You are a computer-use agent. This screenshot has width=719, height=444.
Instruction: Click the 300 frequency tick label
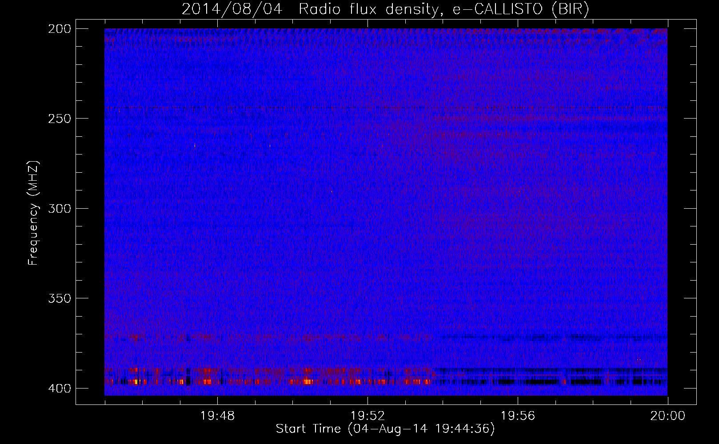coord(60,209)
